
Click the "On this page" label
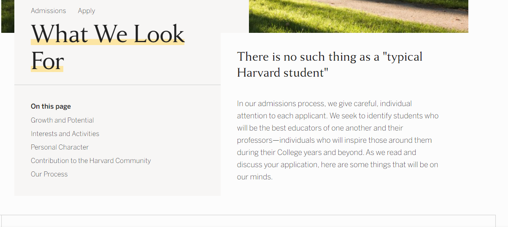[x=51, y=106]
